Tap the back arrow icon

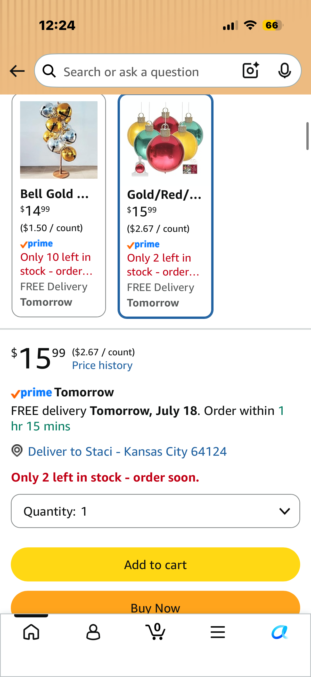pos(17,71)
